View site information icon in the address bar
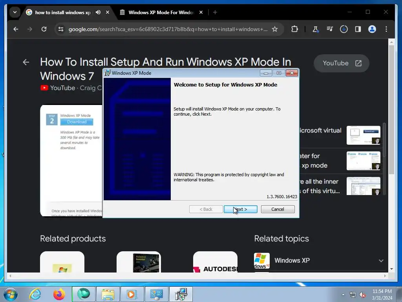This screenshot has height=302, width=402. click(x=61, y=29)
